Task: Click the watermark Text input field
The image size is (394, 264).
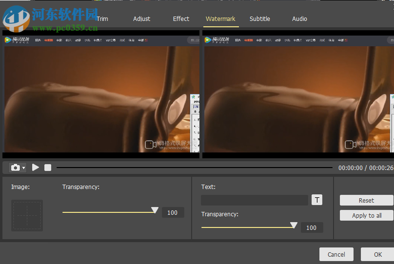Action: [254, 200]
